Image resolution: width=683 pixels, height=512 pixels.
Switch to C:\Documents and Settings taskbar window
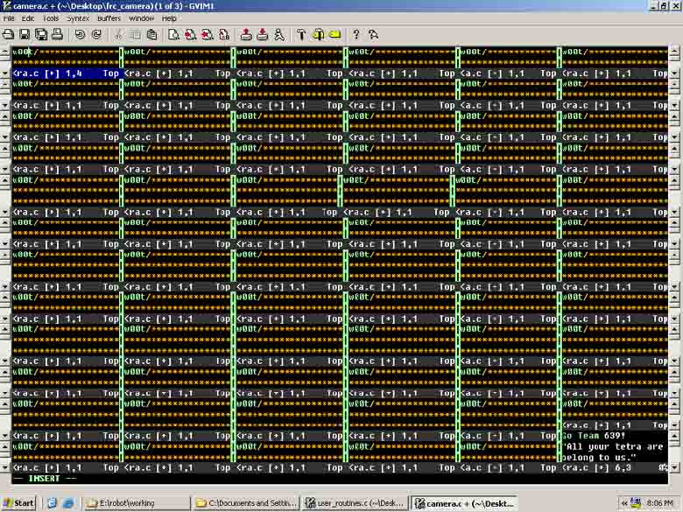246,503
